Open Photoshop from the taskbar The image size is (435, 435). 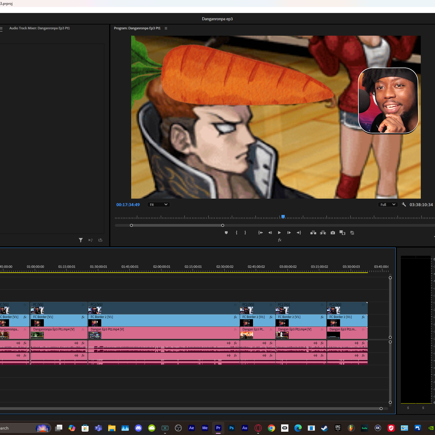[x=232, y=428]
